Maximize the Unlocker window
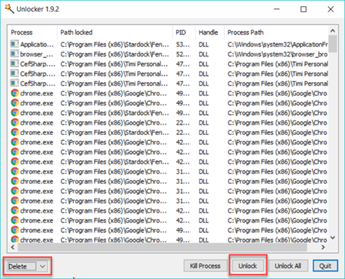The image size is (345, 279). click(304, 9)
